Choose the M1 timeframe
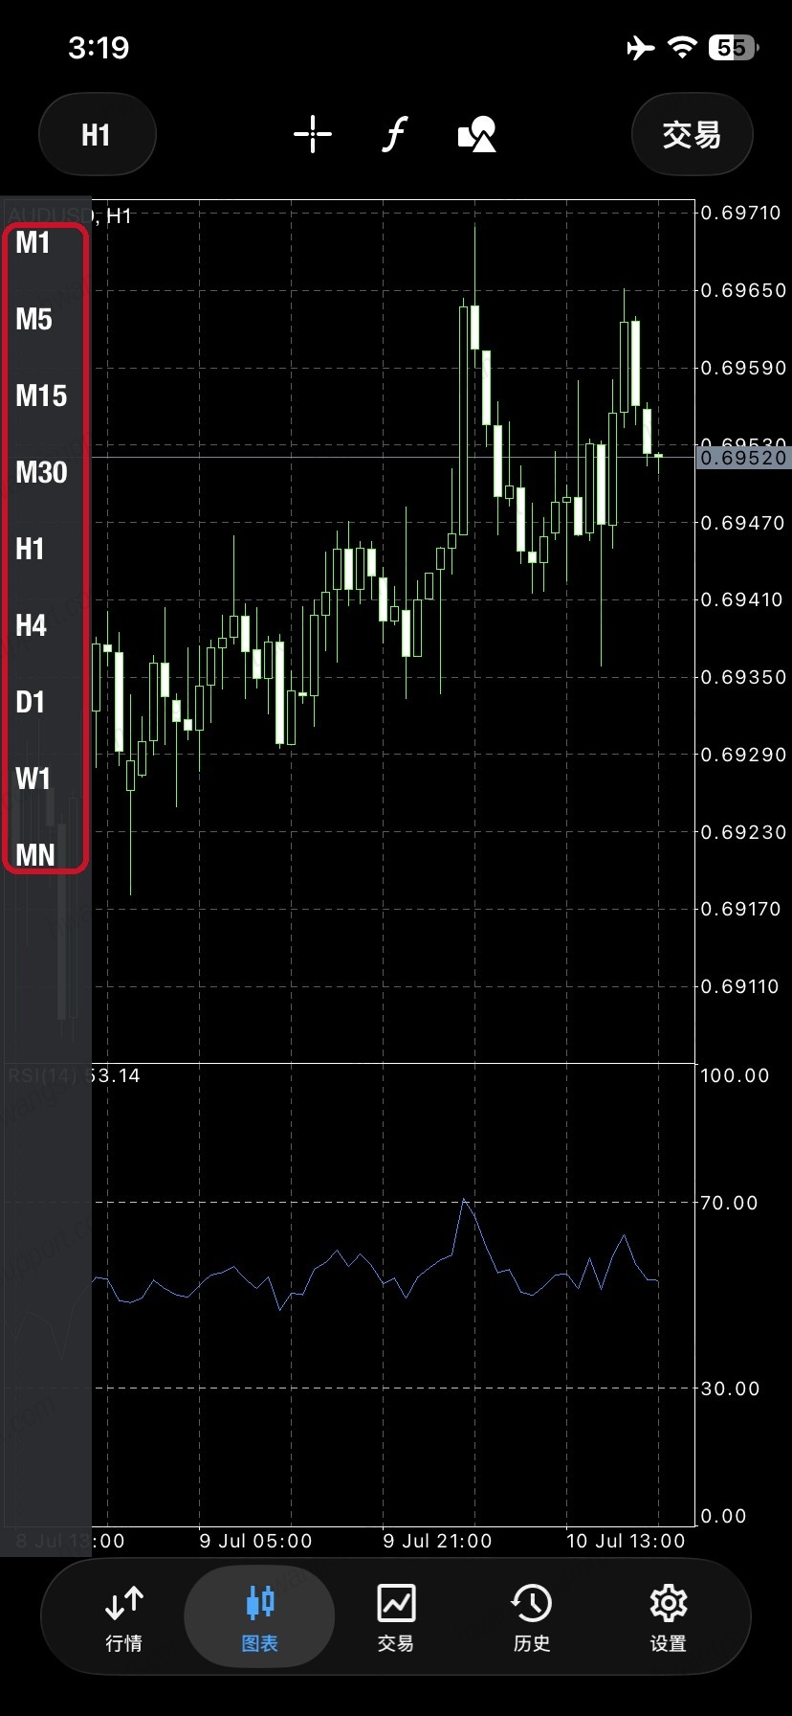The height and width of the screenshot is (1716, 792). tap(33, 243)
